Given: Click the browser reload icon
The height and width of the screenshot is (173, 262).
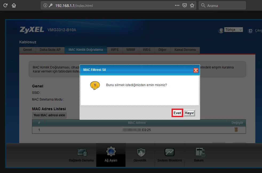Looking at the screenshot, I should coord(5,5).
